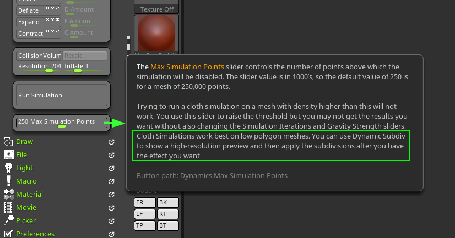Click the circular arrow icon beside Movie
455x238 pixels.
click(111, 208)
